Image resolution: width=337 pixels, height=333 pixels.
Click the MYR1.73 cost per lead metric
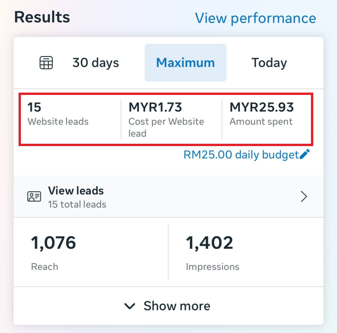point(166,119)
